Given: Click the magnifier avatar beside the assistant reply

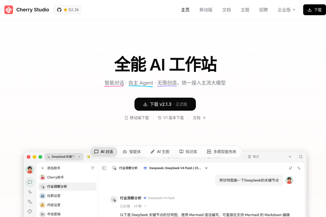Looking at the screenshot, I should pos(114,199).
